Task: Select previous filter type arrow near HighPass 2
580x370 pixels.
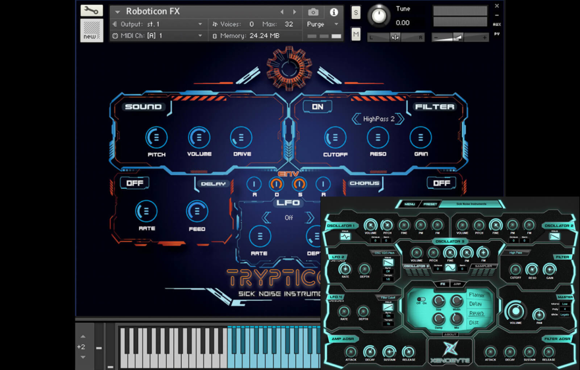Action: [x=356, y=119]
